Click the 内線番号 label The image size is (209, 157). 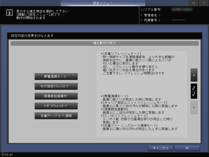pyautogui.click(x=150, y=20)
